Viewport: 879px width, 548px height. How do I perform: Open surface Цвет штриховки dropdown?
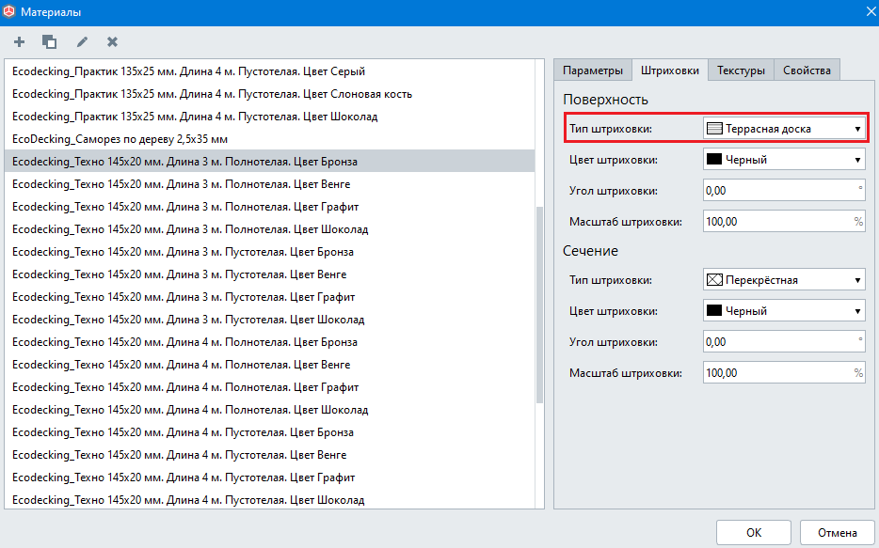[784, 160]
